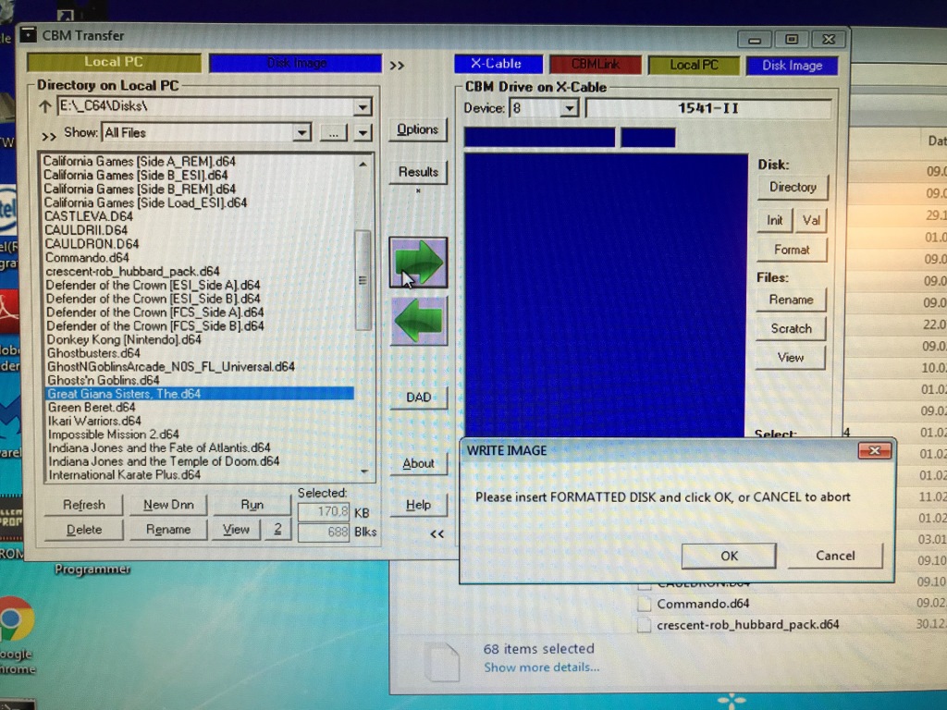The width and height of the screenshot is (947, 710).
Task: Click the browse ... button beside filter
Action: click(333, 133)
